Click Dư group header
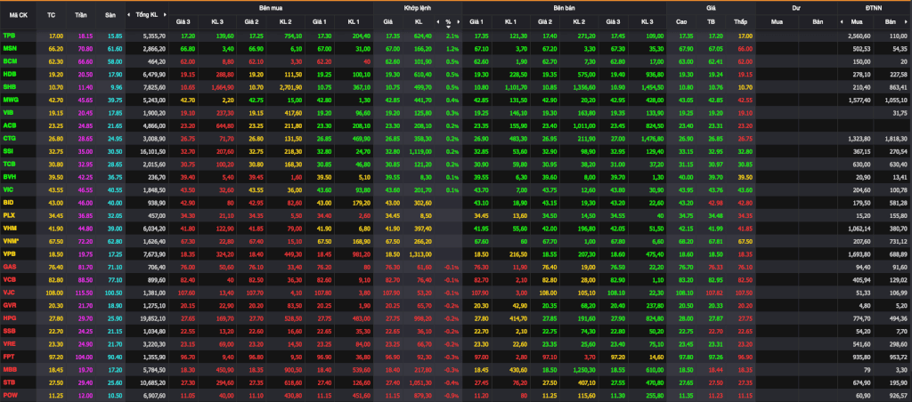912x402 pixels. tap(795, 7)
